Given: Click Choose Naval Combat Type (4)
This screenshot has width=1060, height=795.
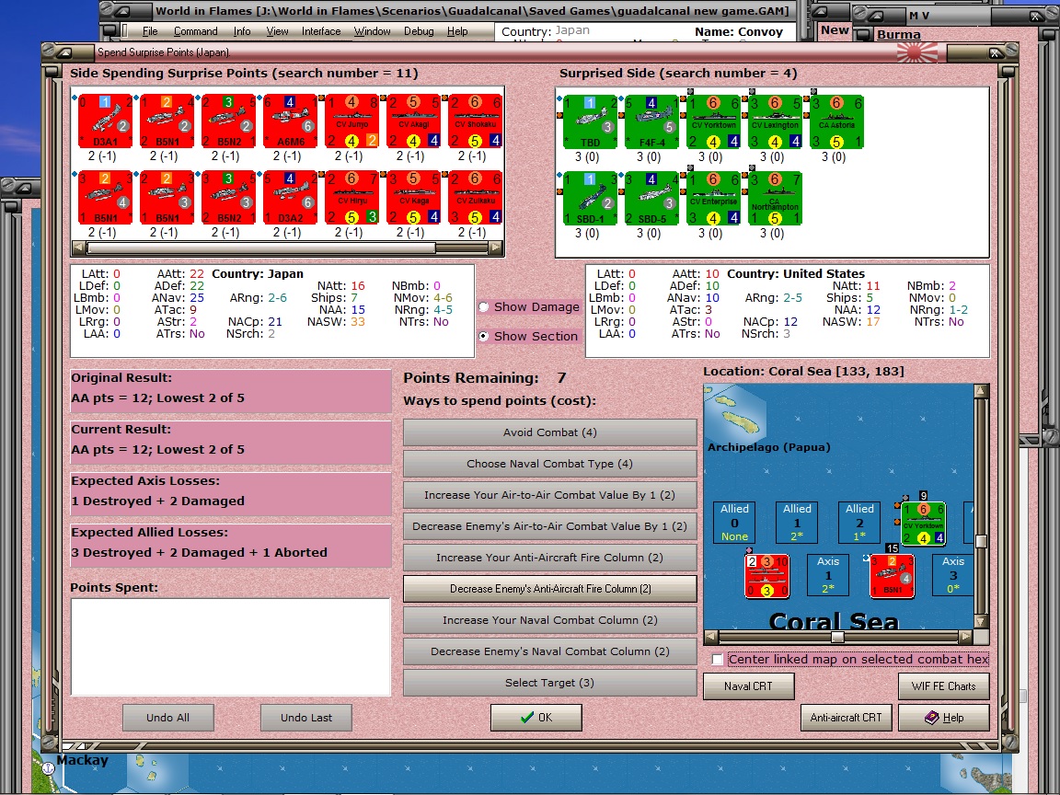Looking at the screenshot, I should (x=549, y=464).
